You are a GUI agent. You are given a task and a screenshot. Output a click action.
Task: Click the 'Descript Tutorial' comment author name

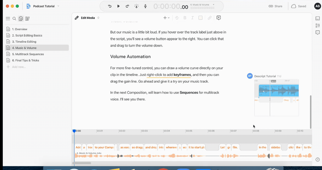click(265, 76)
